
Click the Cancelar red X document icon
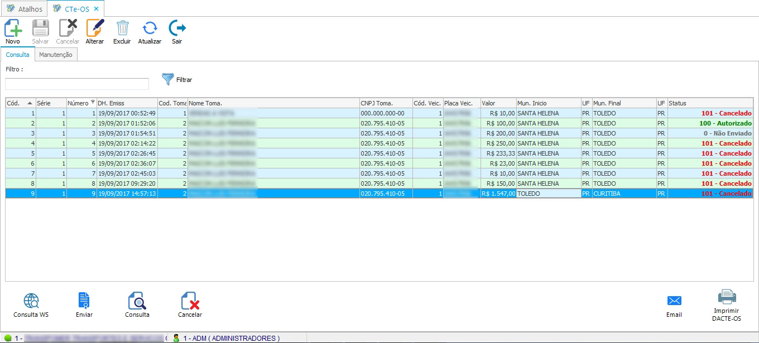(x=190, y=302)
